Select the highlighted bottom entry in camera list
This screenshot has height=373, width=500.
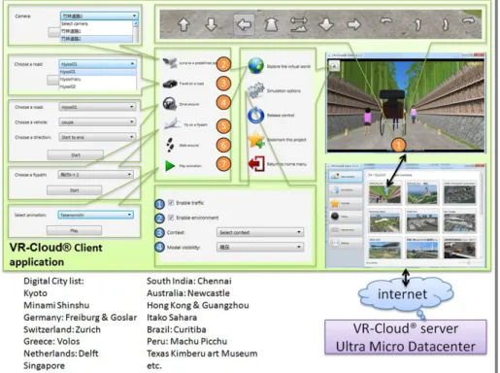96,39
